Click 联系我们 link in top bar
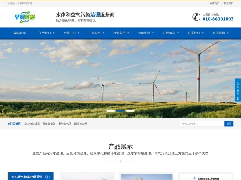This screenshot has width=241, height=180. pyautogui.click(x=229, y=3)
